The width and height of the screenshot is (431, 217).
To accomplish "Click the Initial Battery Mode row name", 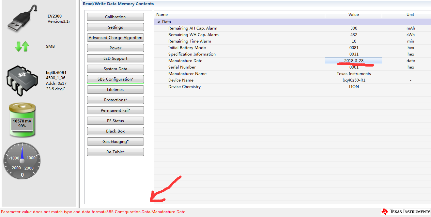I will (x=187, y=48).
